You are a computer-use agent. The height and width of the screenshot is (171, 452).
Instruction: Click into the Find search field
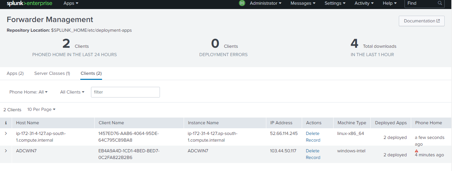pyautogui.click(x=425, y=3)
